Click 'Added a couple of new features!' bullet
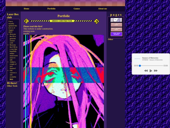Screen dimensions: 170x128 [13, 65]
